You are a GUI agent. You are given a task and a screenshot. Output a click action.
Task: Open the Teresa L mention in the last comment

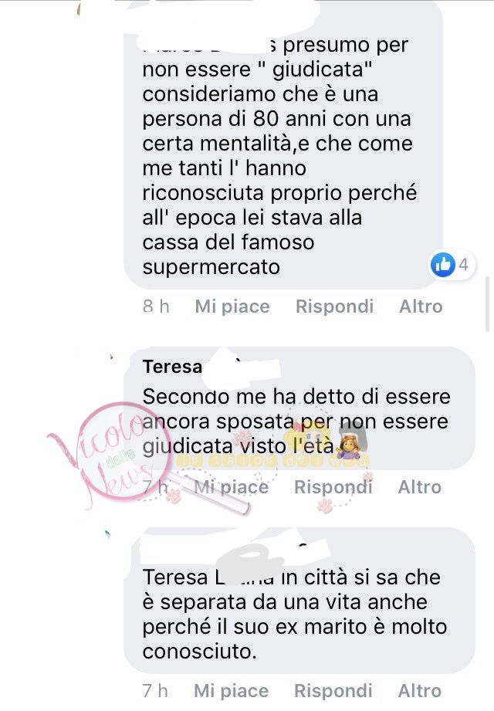point(208,577)
